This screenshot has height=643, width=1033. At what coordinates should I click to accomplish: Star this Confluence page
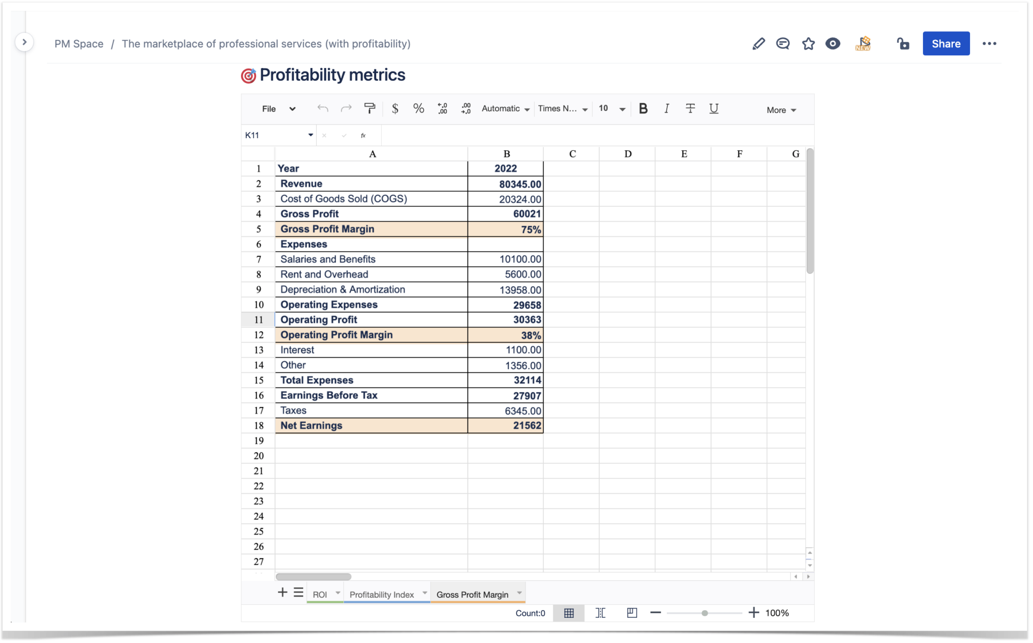pyautogui.click(x=808, y=43)
